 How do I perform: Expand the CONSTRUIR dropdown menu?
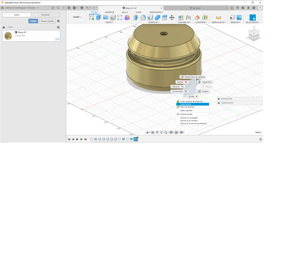click(201, 22)
